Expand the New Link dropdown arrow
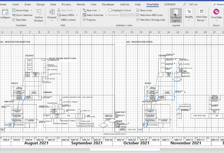The width and height of the screenshot is (224, 153). pos(99,10)
